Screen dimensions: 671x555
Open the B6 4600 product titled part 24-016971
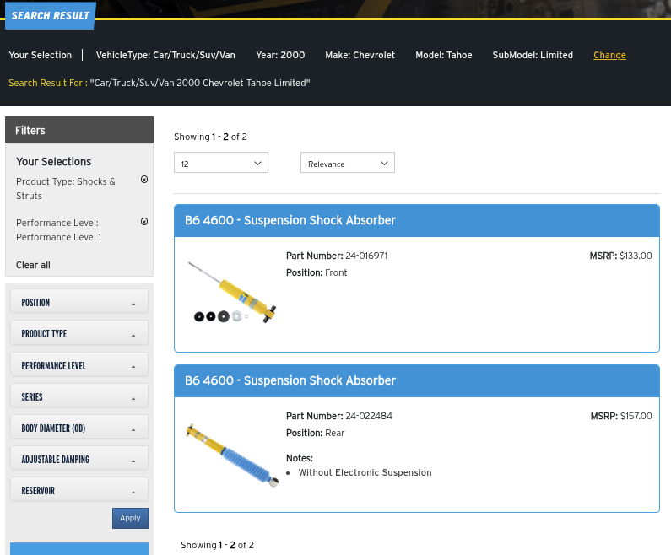[290, 220]
